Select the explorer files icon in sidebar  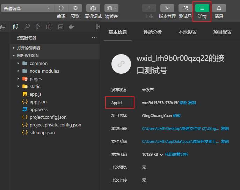(16, 27)
